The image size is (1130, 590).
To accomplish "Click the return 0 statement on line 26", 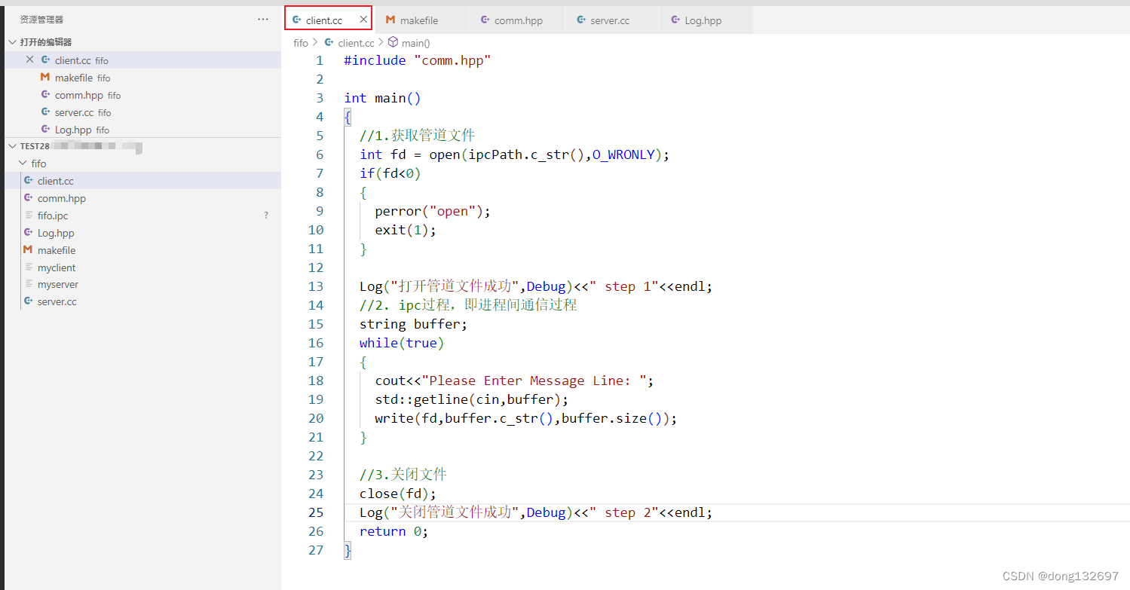I will click(x=394, y=531).
